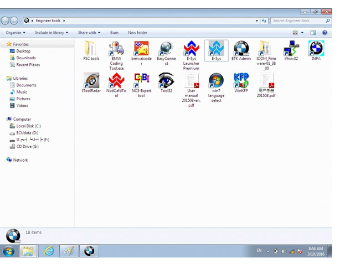345x268 pixels.
Task: Select E-Sys Launcher Premium shortcut
Action: 191,55
